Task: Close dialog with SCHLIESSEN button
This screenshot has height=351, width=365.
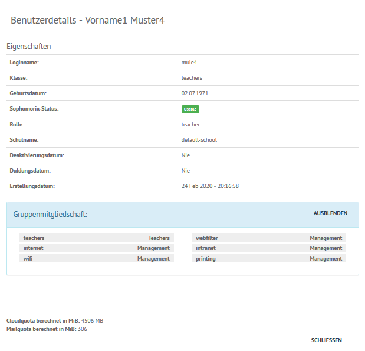Action: click(x=326, y=340)
